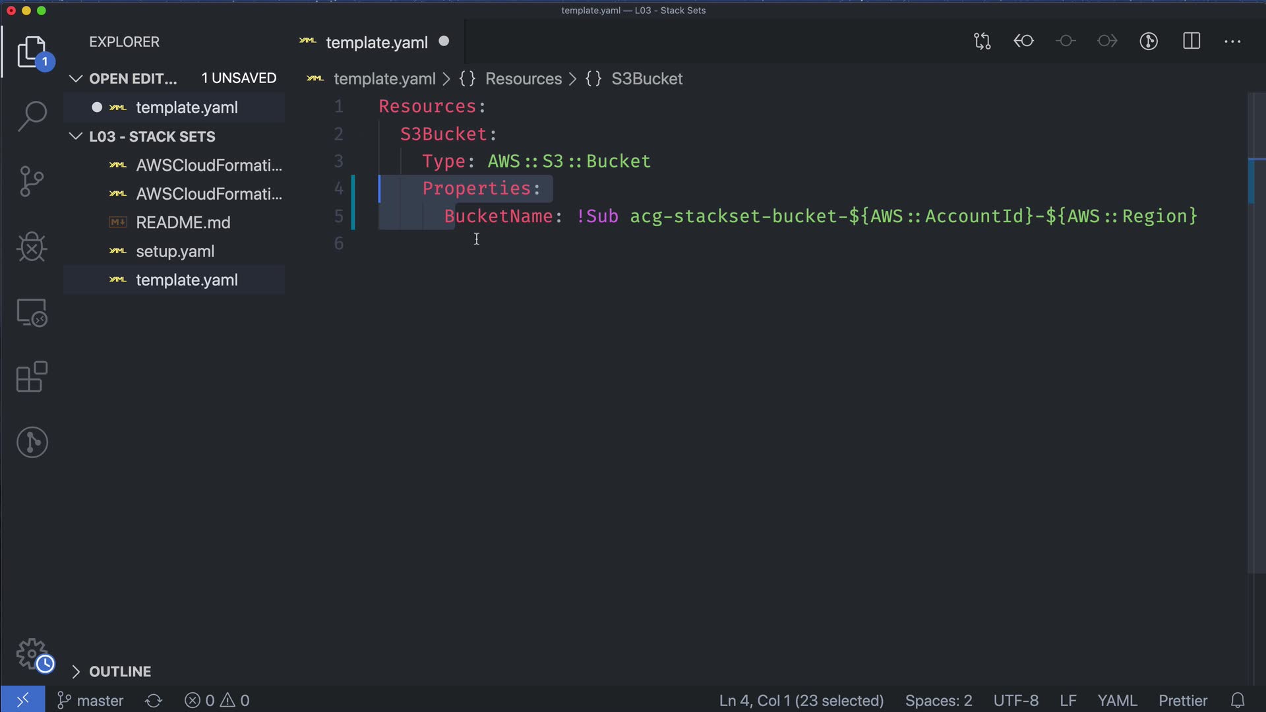Split the editor right
Screen dimensions: 1266x712
(1191, 42)
